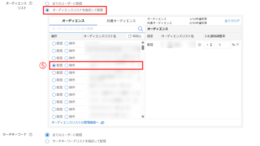Viewport: 260px width, 146px height.
Task: Click the help icon next to サーチキーワード
Action: pyautogui.click(x=30, y=135)
